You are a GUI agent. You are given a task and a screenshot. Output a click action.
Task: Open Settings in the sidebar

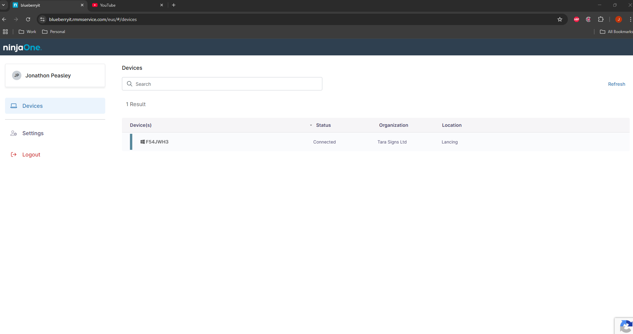click(33, 133)
